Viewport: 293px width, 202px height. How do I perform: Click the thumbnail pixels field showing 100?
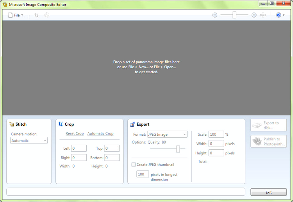143,174
